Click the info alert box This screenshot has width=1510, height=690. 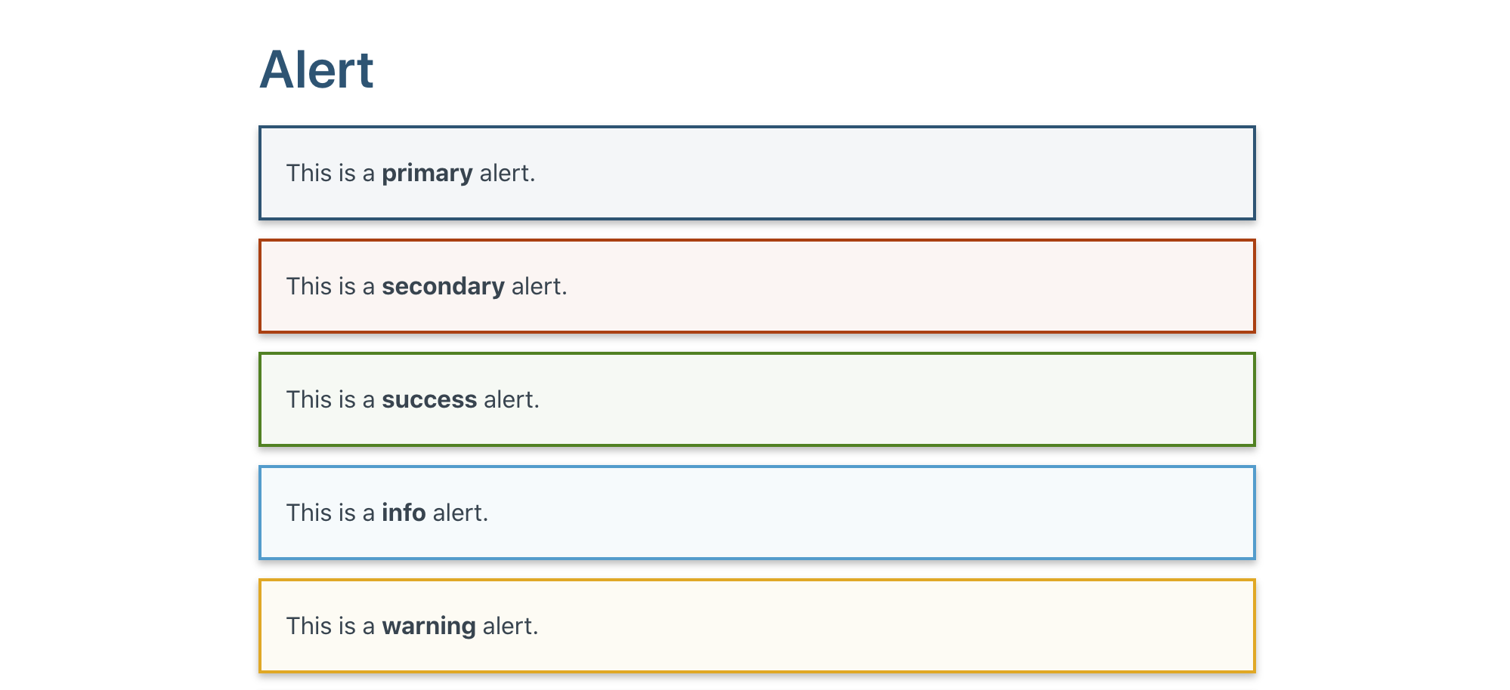tap(756, 512)
